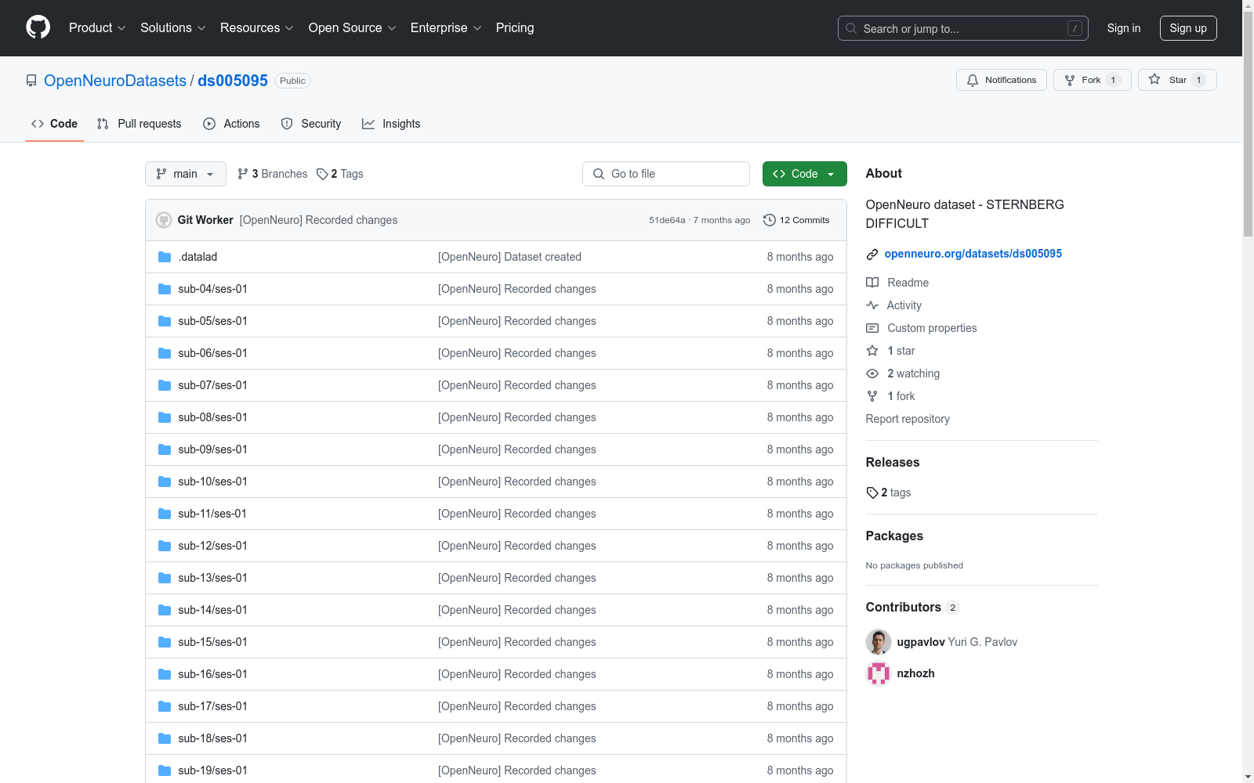Open the OpenNeuroDatasets organization link
The height and width of the screenshot is (783, 1254).
coord(115,81)
